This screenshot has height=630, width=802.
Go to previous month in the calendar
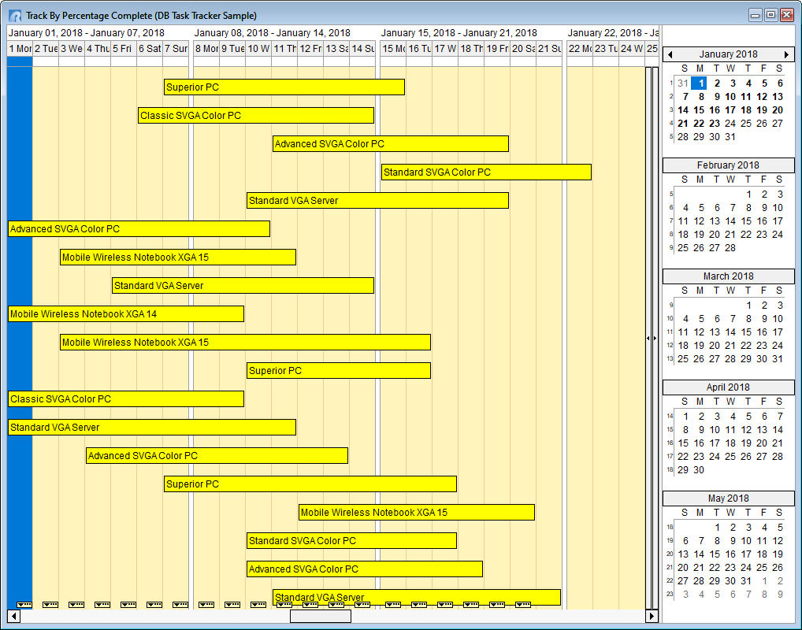(670, 54)
